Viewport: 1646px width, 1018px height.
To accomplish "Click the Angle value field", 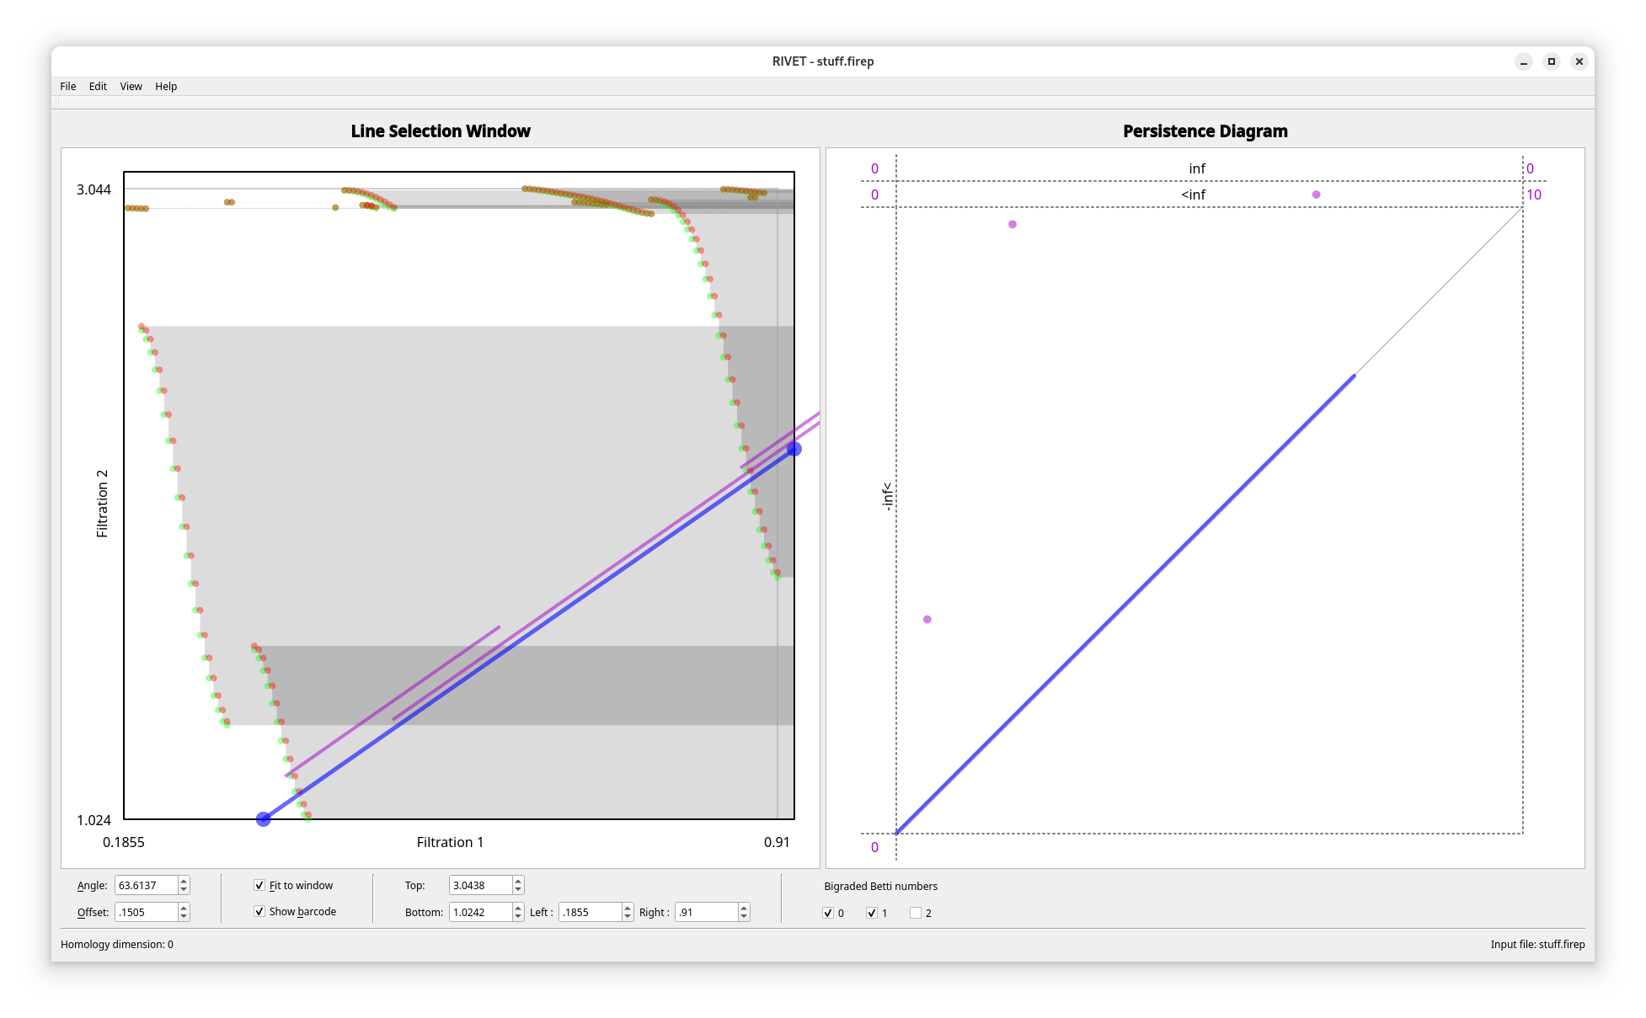I will (146, 885).
